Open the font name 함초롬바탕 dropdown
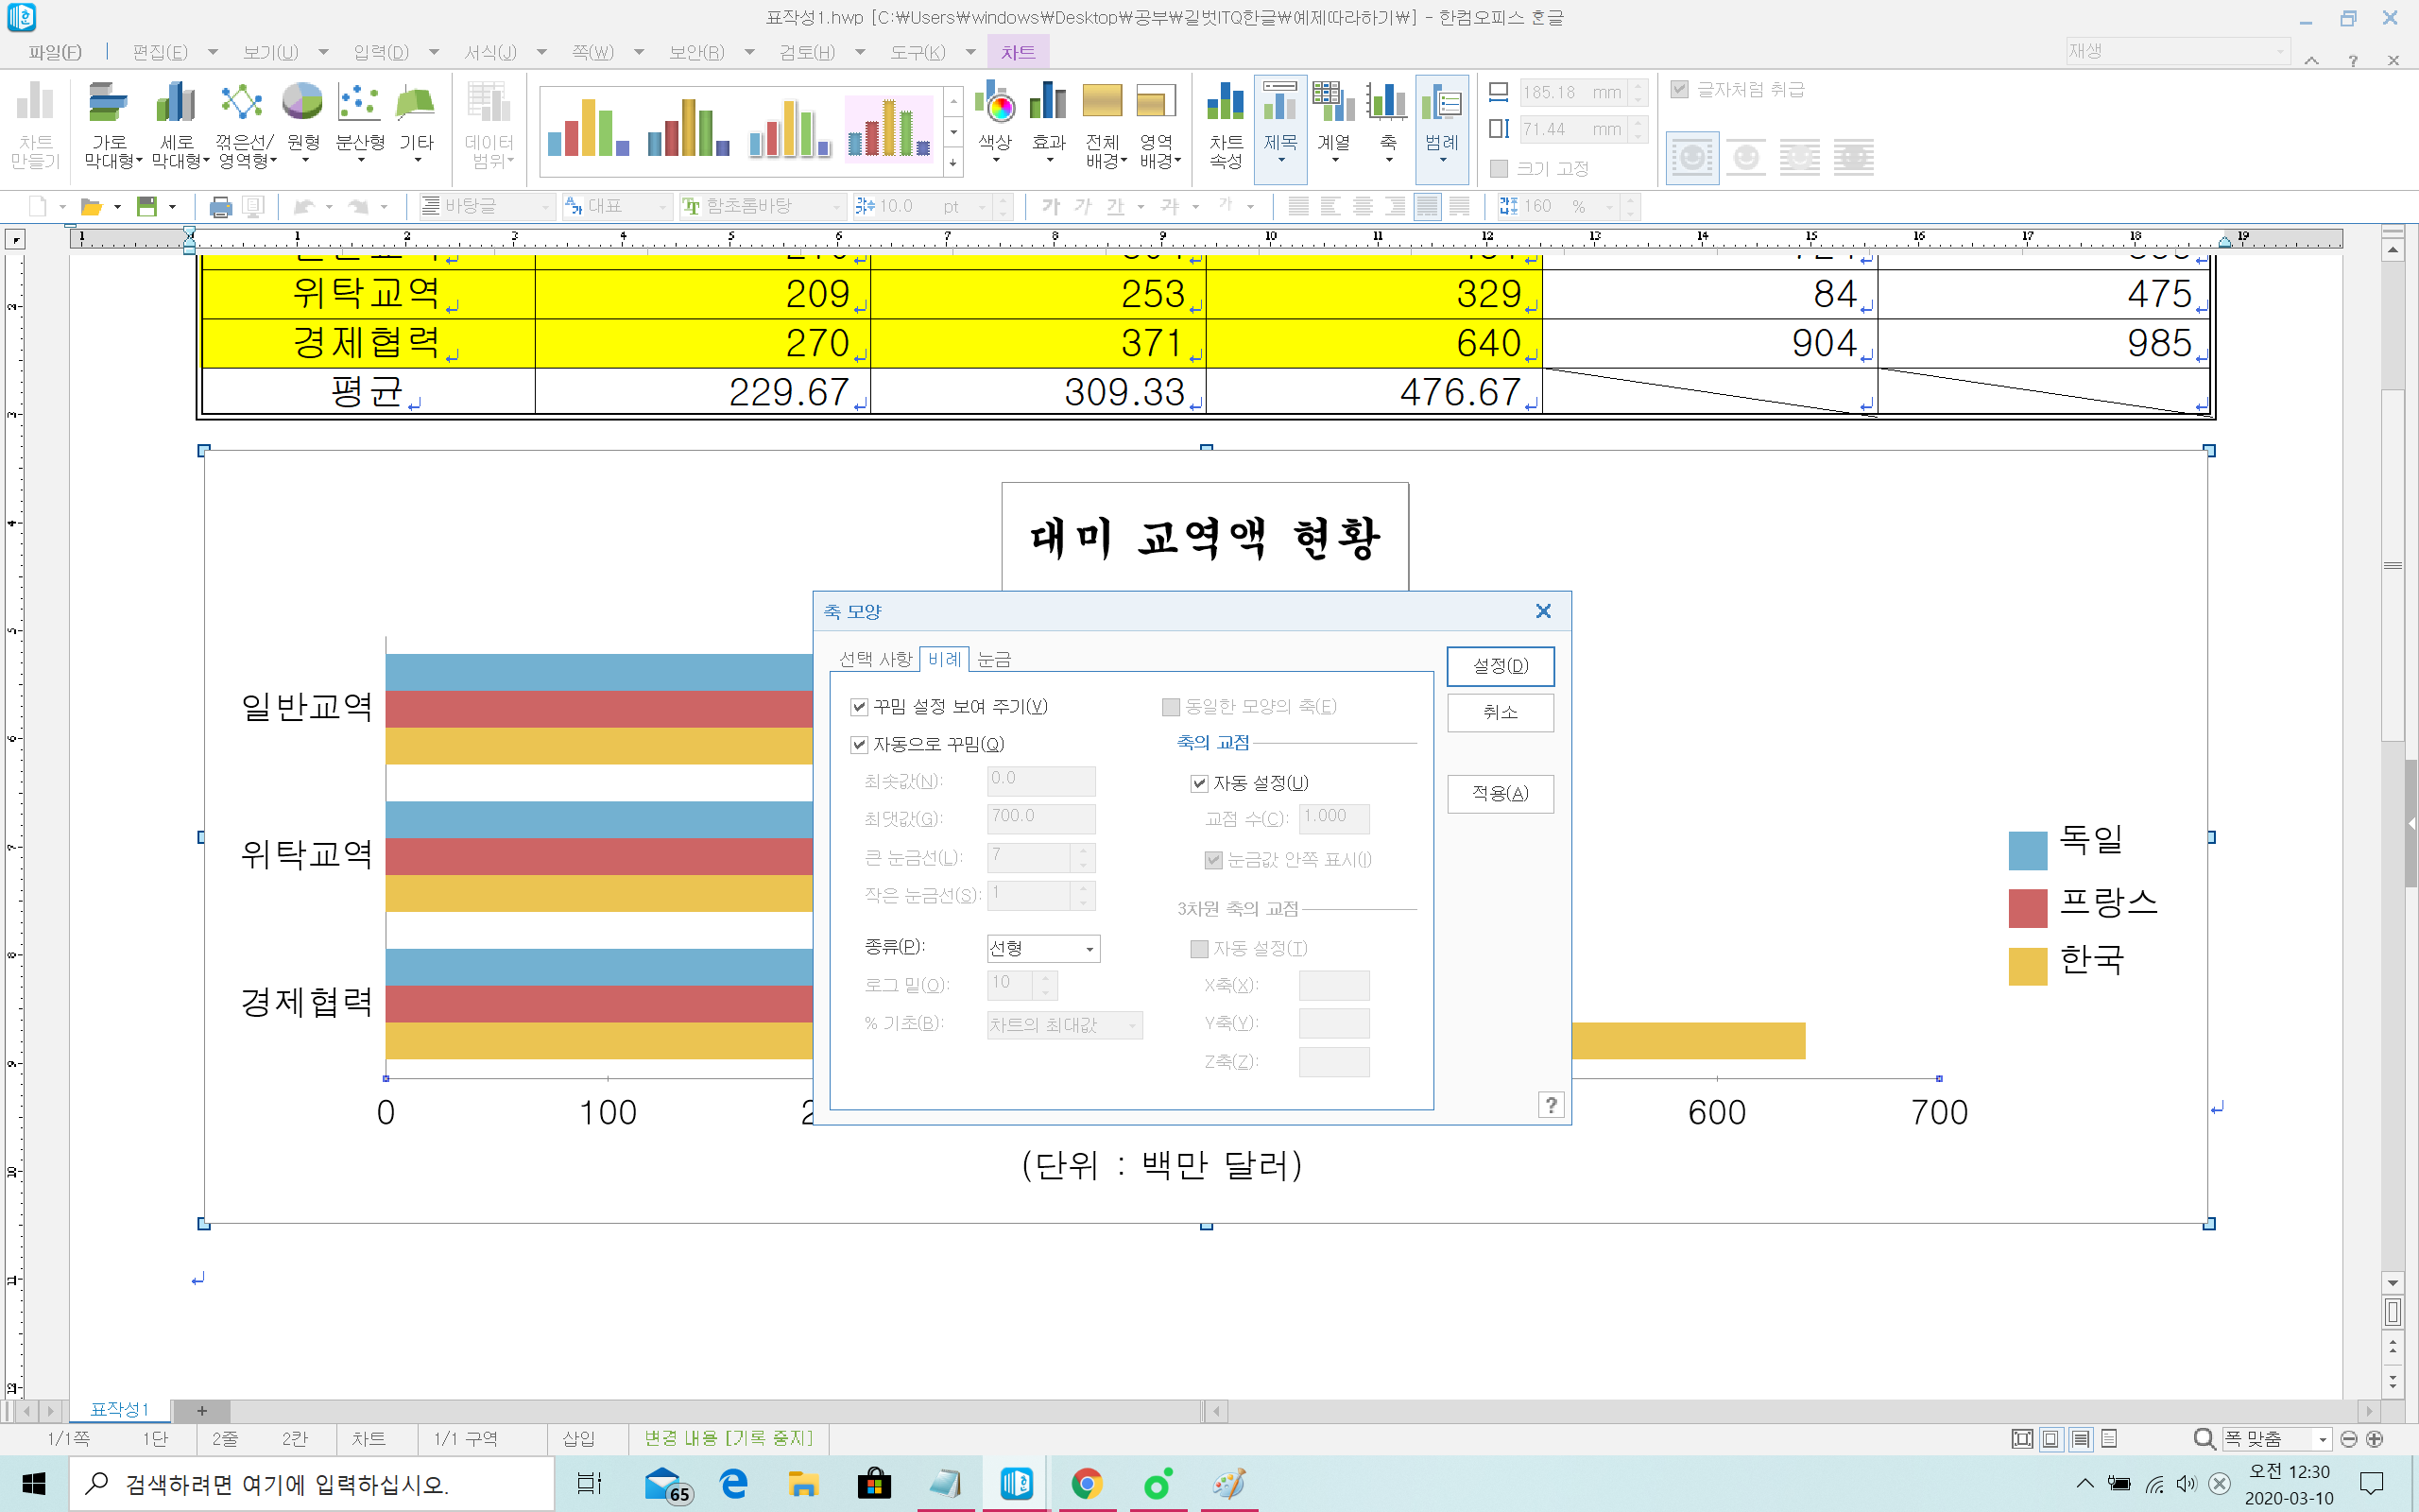 [x=837, y=207]
